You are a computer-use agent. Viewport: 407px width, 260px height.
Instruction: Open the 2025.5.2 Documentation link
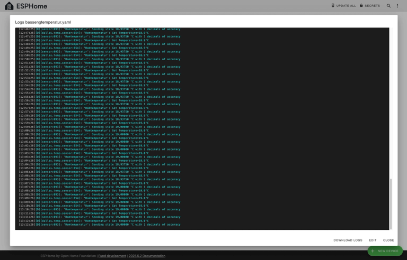147,256
